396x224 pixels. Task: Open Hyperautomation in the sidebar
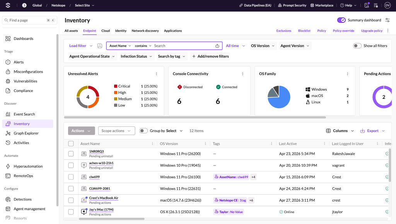click(28, 166)
